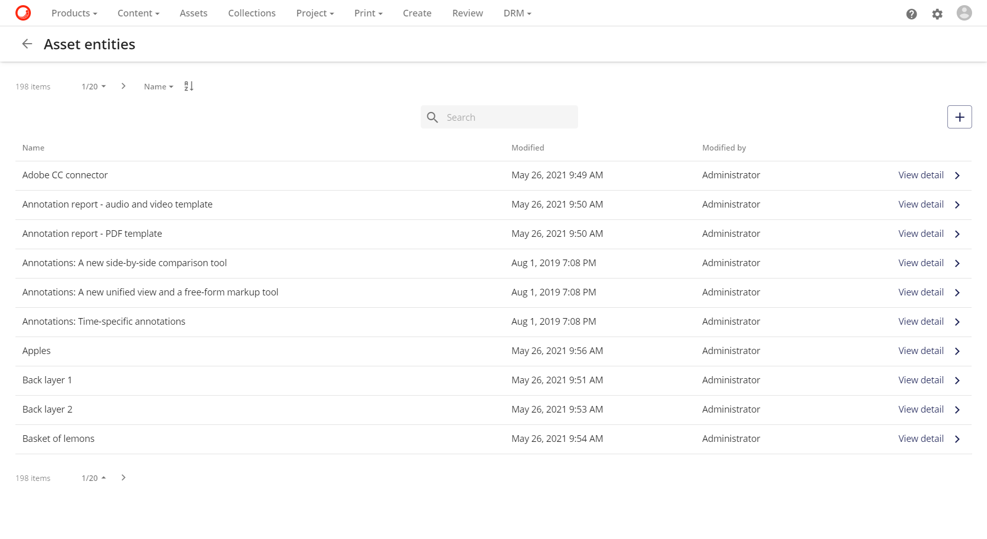The width and height of the screenshot is (987, 539).
Task: Click the detail chevron for Back layer 1
Action: pyautogui.click(x=957, y=380)
